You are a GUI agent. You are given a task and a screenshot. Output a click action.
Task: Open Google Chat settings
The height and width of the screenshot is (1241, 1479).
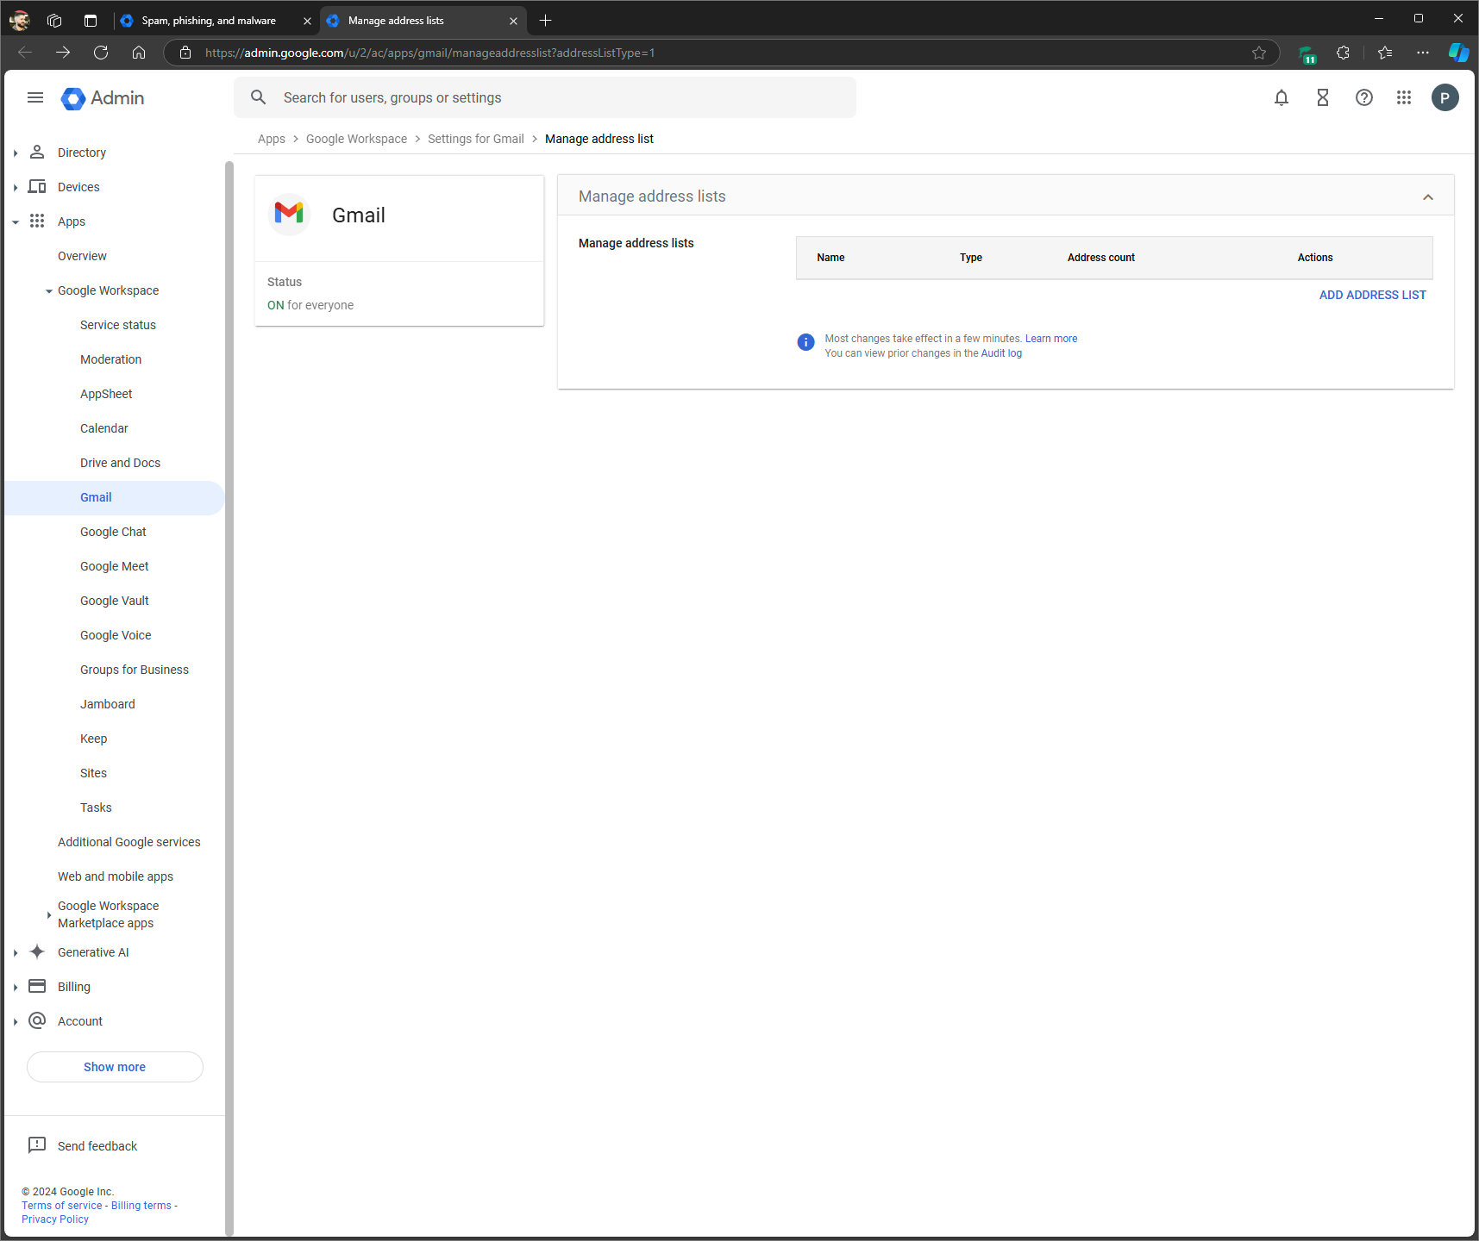113,532
